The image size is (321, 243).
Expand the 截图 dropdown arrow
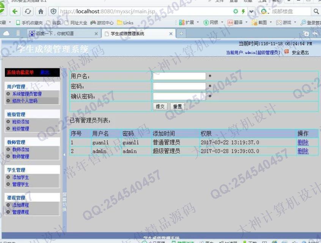(x=271, y=22)
